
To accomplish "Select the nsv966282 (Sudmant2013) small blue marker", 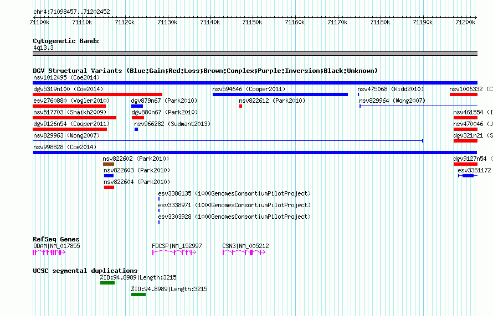I will coord(136,129).
